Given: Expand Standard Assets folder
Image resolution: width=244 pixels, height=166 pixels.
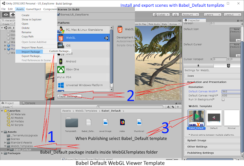Looking at the screenshot, I should (5, 143).
